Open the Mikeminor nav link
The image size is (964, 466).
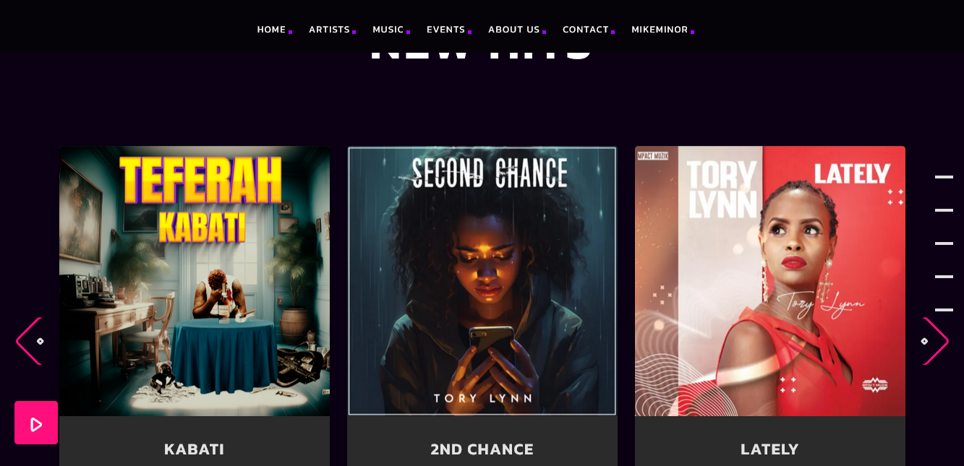tap(660, 30)
